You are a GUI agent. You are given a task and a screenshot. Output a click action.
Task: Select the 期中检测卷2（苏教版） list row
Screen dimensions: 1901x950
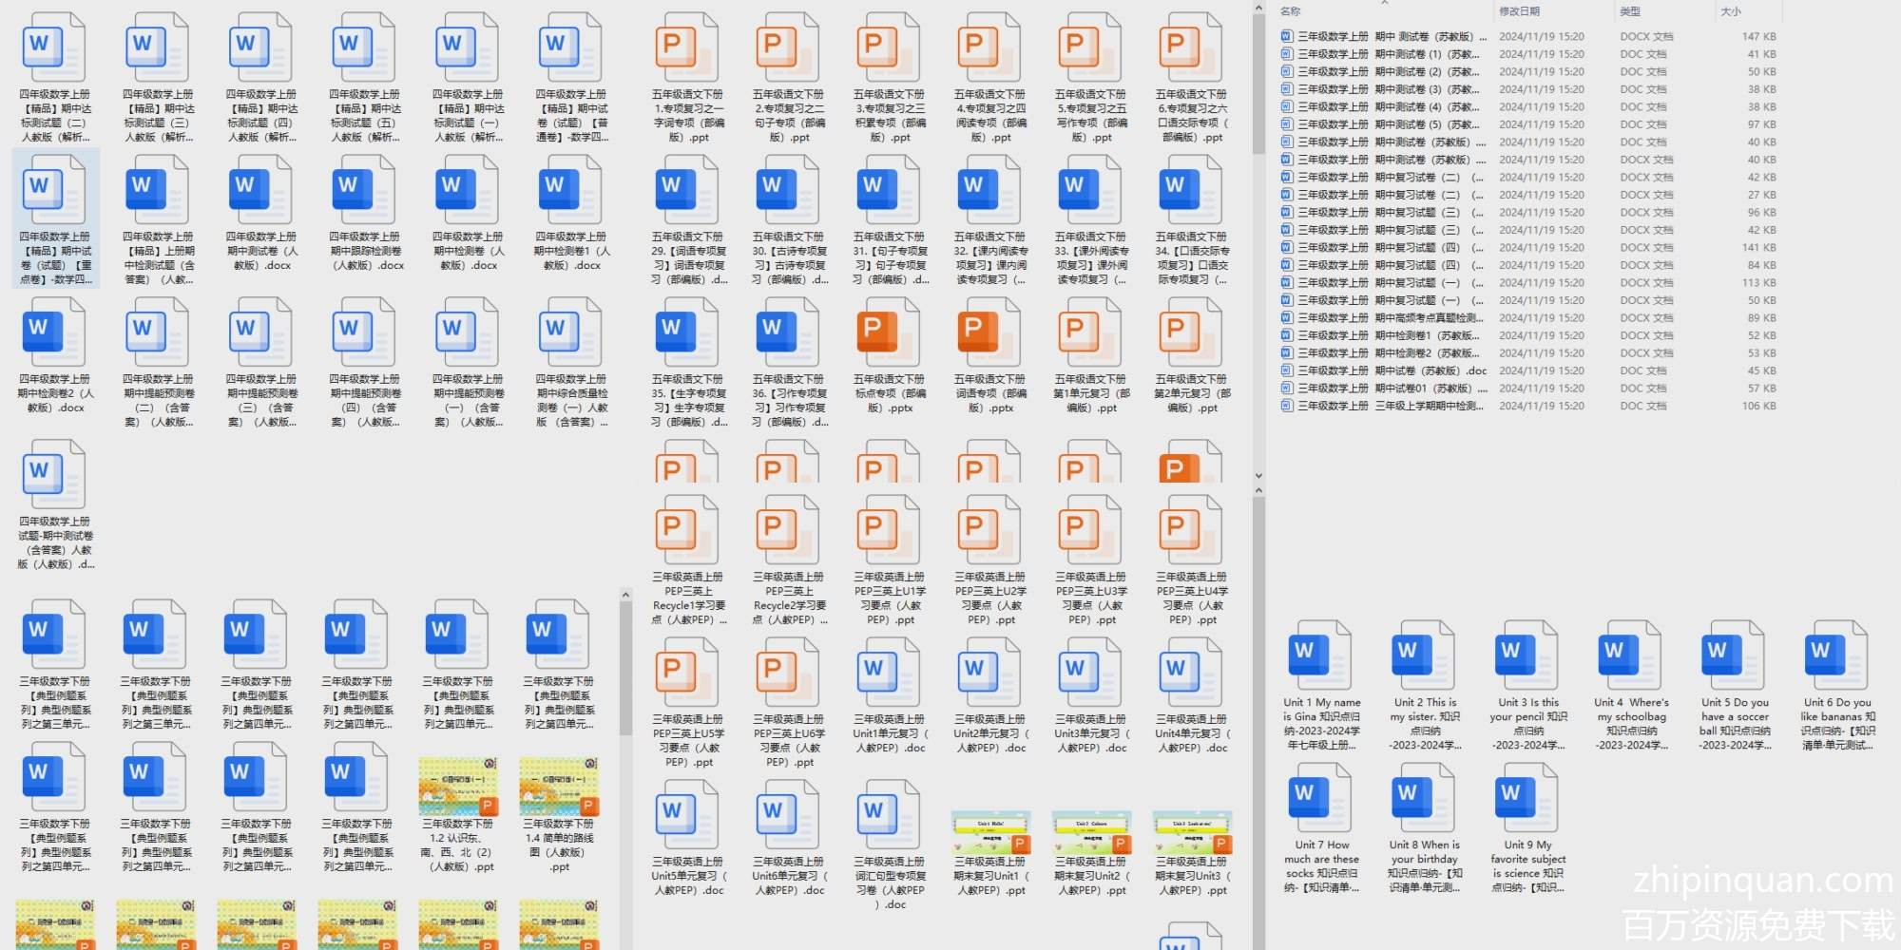coord(1528,353)
